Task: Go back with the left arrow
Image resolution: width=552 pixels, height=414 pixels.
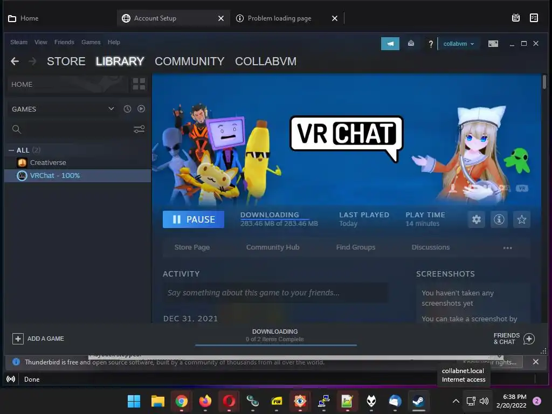Action: (15, 61)
